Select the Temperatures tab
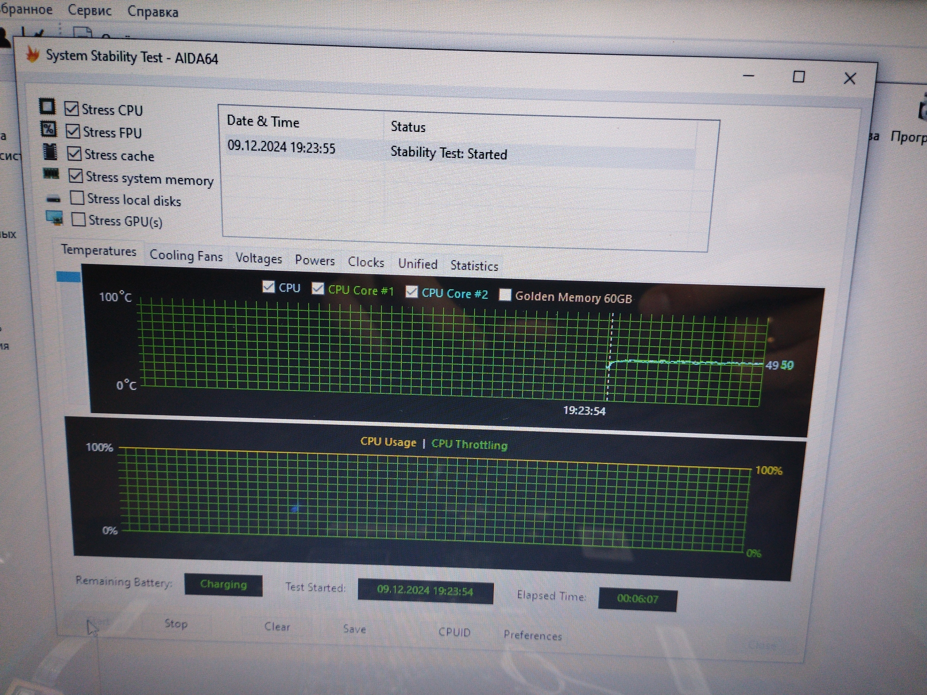The image size is (927, 695). (x=99, y=251)
